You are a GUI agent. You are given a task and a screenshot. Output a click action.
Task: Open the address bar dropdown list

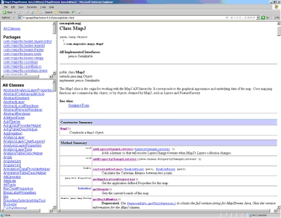pos(258,17)
